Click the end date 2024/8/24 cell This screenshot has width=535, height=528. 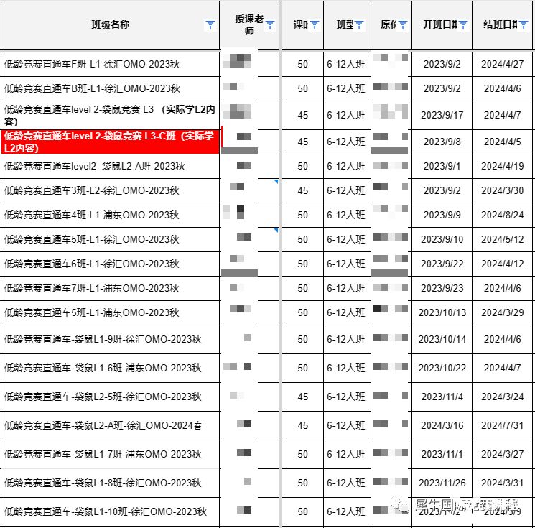click(x=503, y=215)
